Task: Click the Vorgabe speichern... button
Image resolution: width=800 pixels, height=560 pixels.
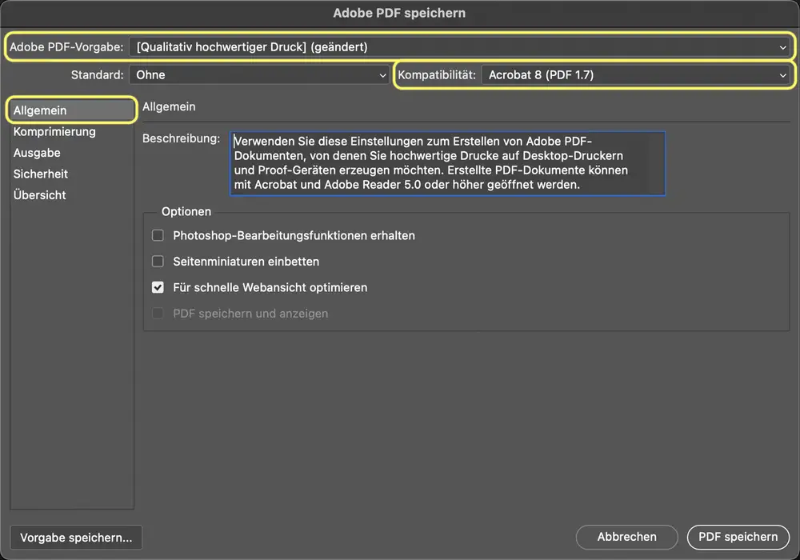Action: (76, 538)
